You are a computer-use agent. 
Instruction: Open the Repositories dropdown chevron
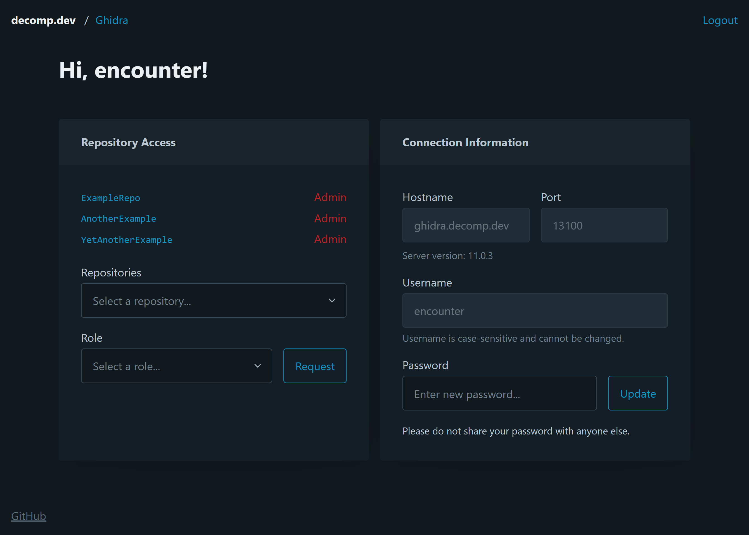pos(332,300)
